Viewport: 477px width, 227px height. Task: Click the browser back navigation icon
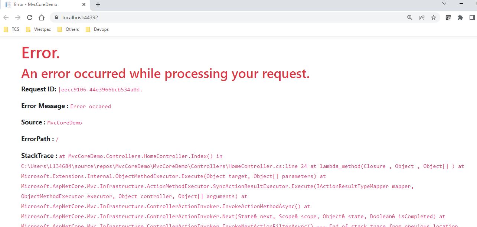click(x=6, y=17)
